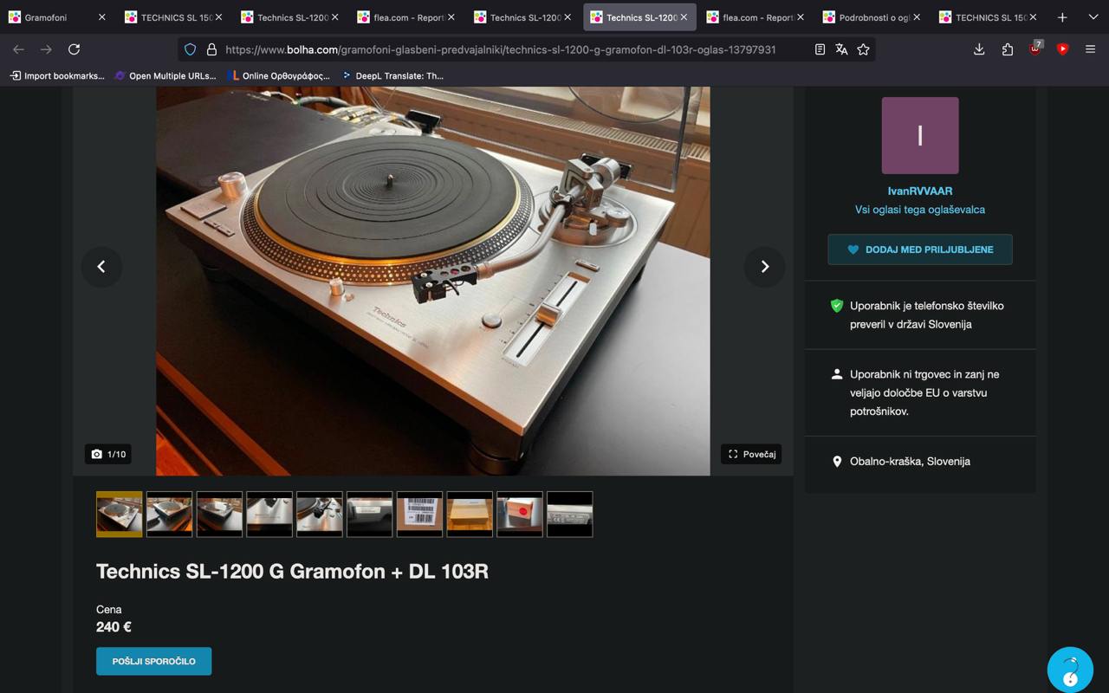Viewport: 1109px width, 693px height.
Task: Click the reader view icon in address bar
Action: coord(820,49)
